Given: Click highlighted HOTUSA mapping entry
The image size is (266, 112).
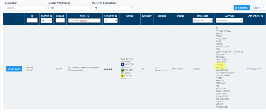Looking at the screenshot, I should [220, 65].
